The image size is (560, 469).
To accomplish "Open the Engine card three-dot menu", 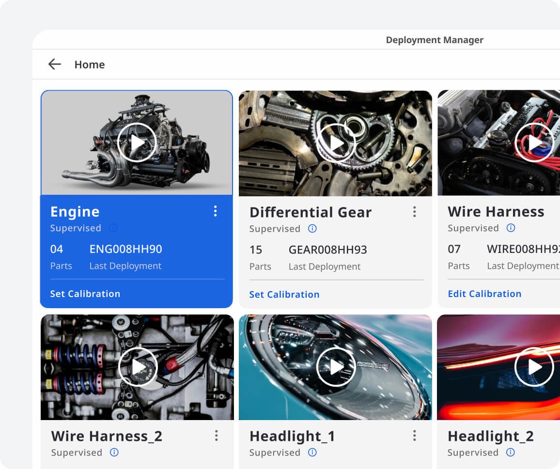I will click(216, 211).
